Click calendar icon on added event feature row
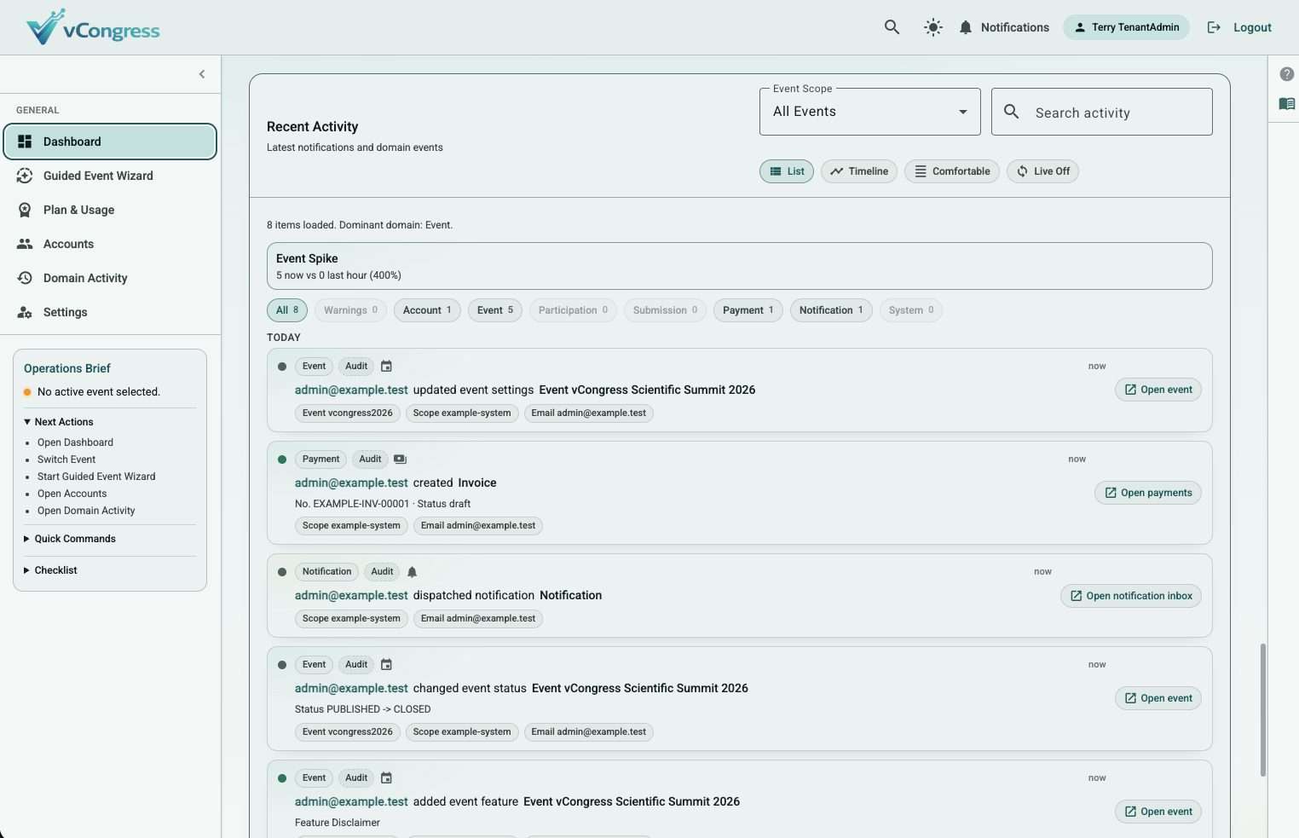 pyautogui.click(x=386, y=778)
